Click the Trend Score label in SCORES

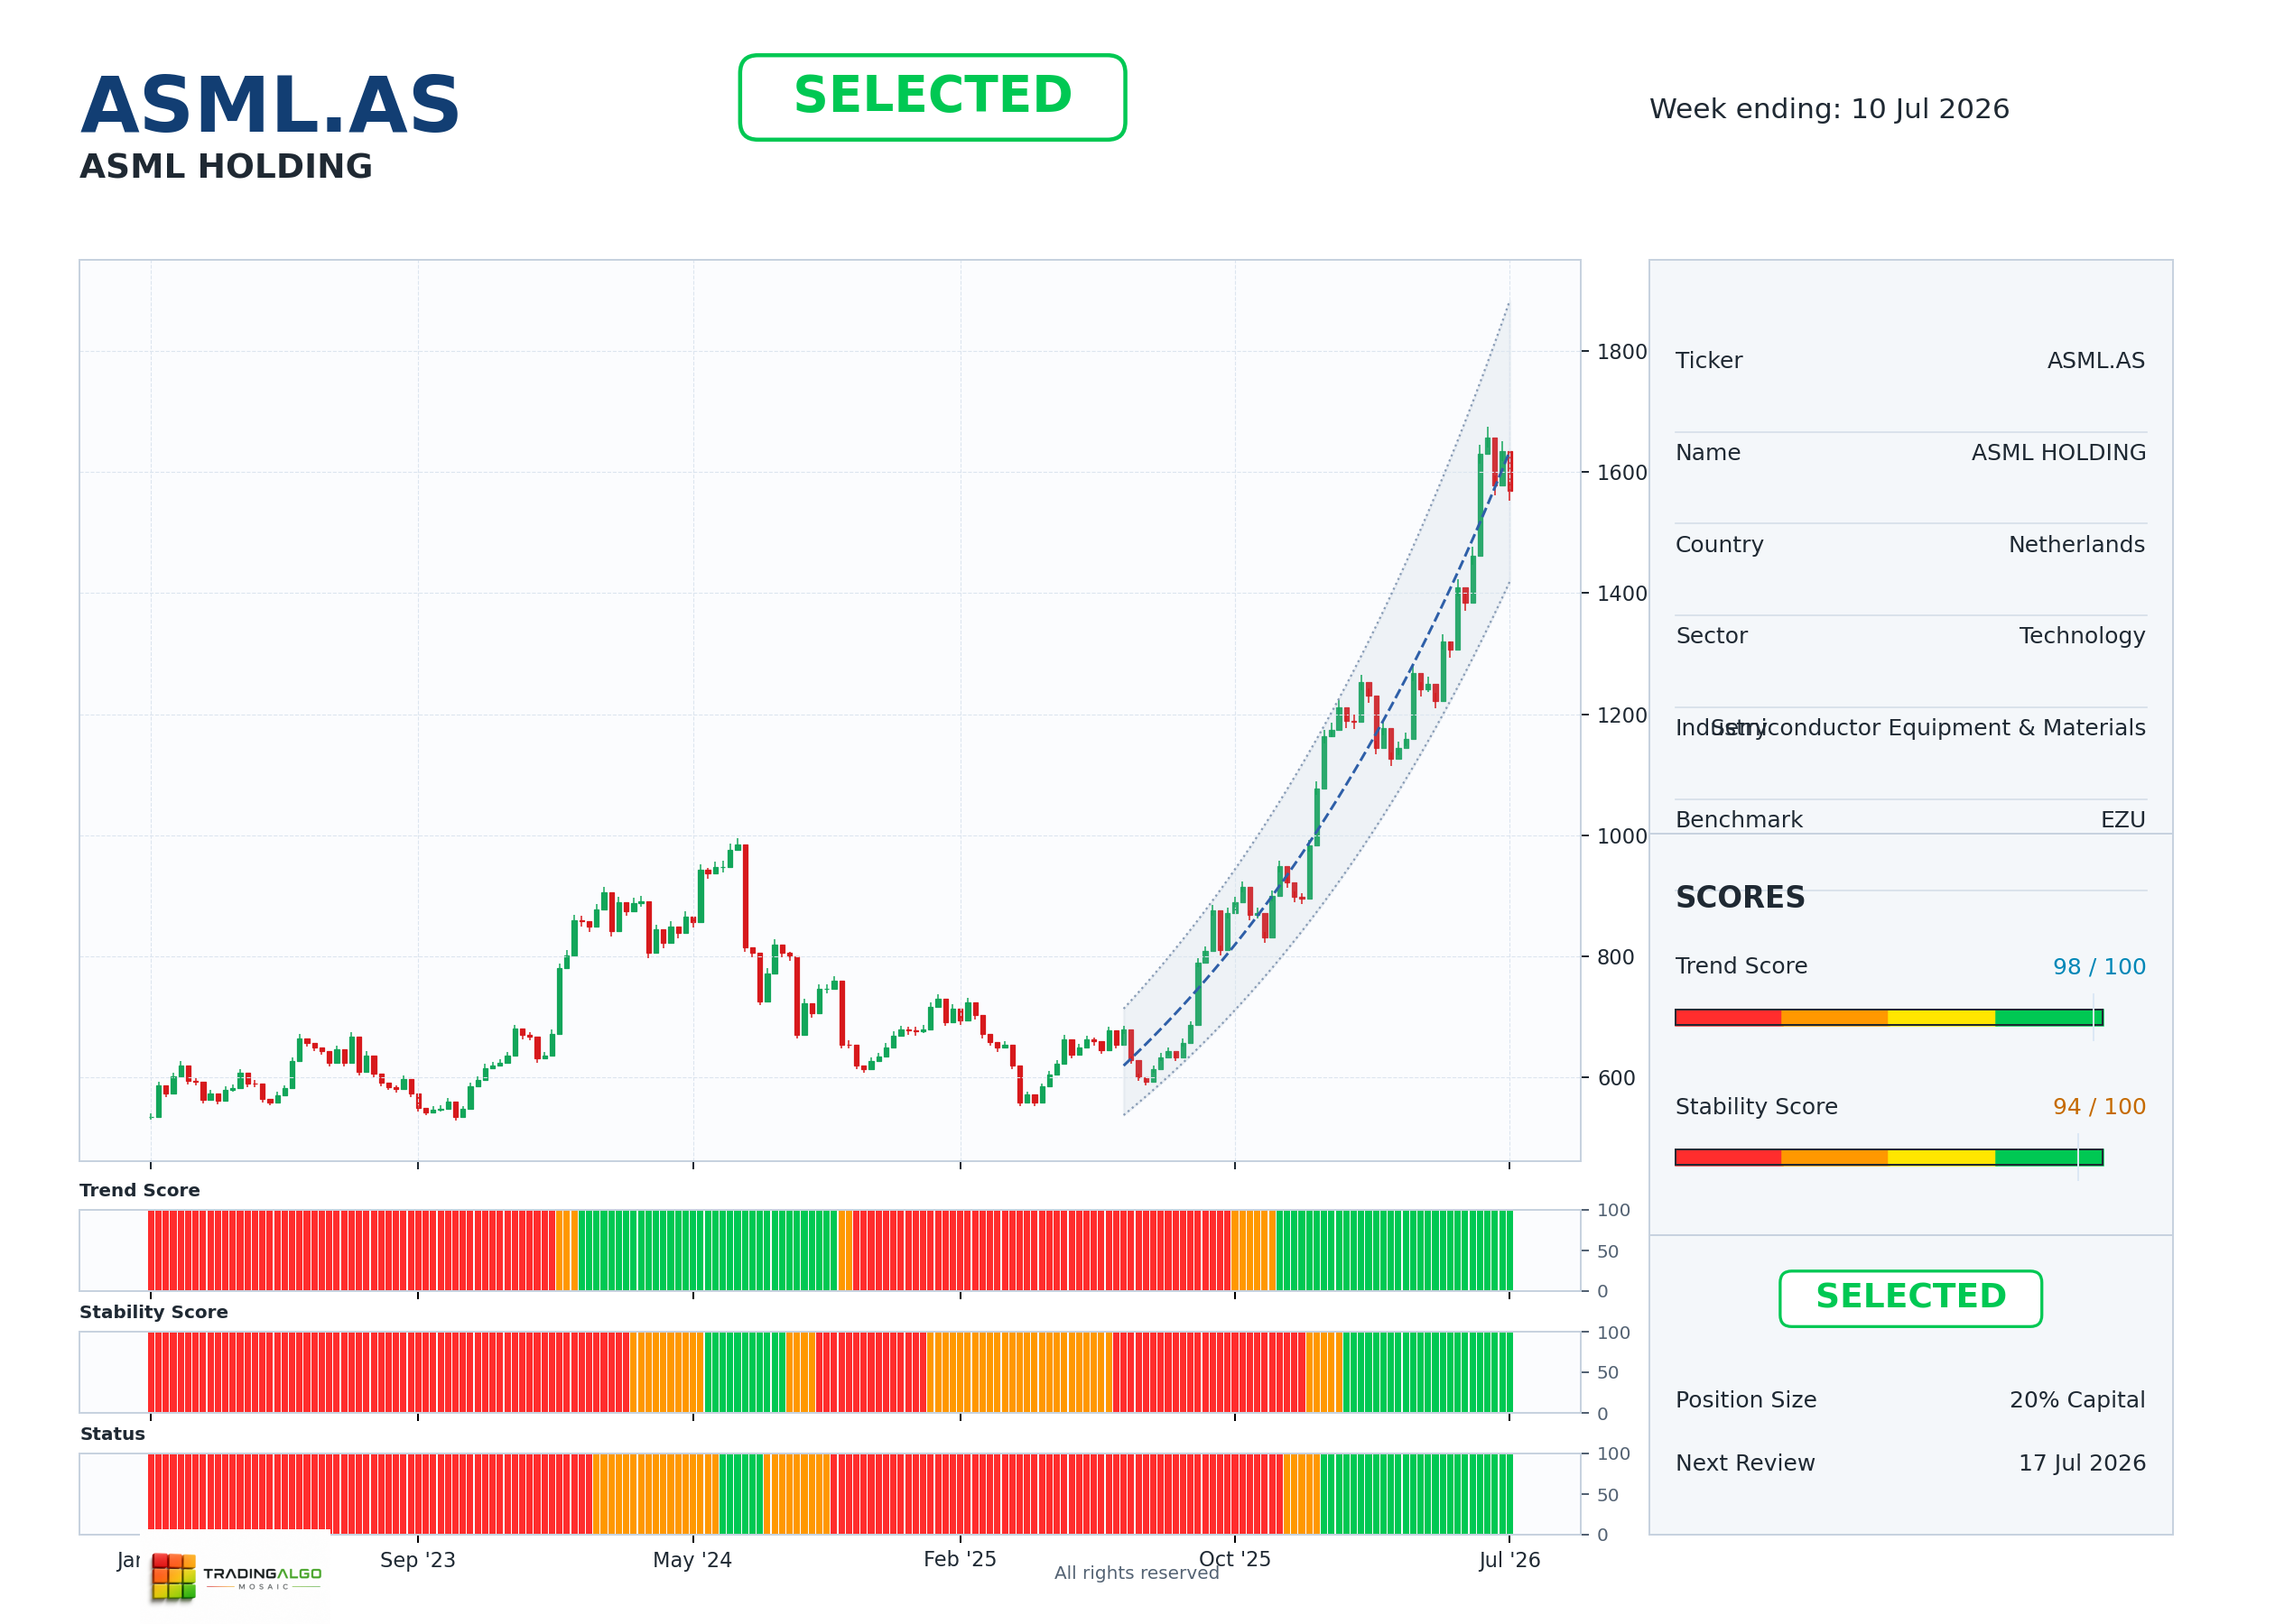pyautogui.click(x=1741, y=967)
